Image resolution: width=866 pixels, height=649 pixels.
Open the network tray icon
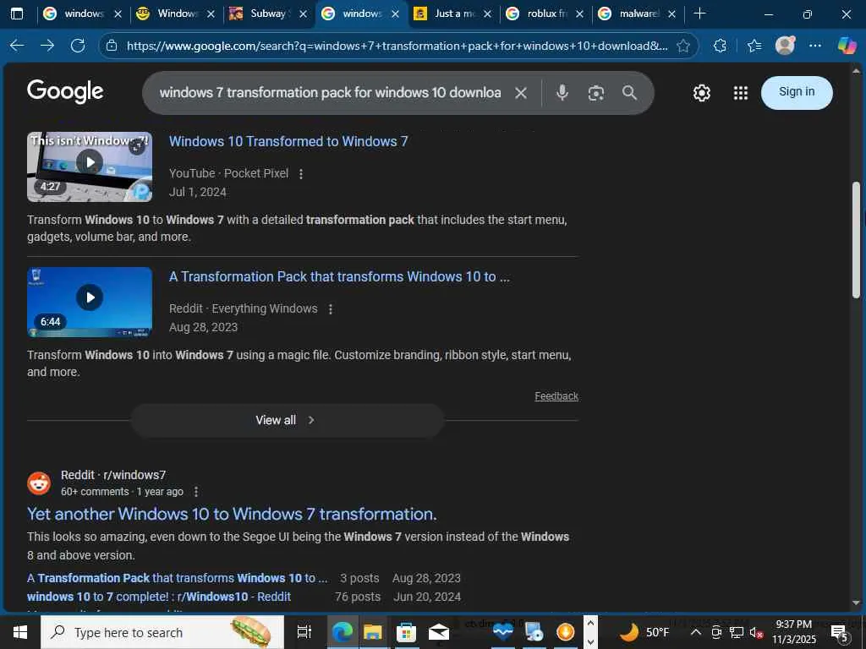(x=737, y=632)
